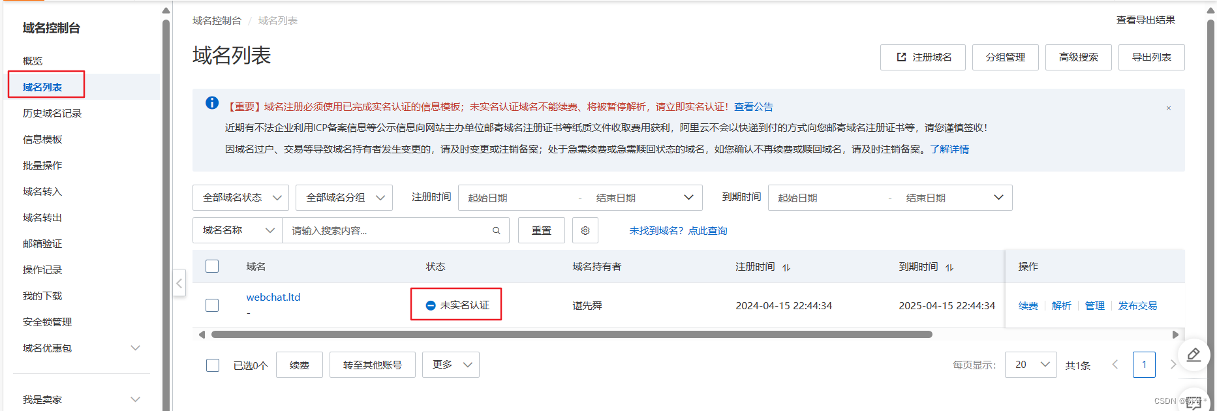
Task: Click 域名控制台 breadcrumb link
Action: [217, 21]
